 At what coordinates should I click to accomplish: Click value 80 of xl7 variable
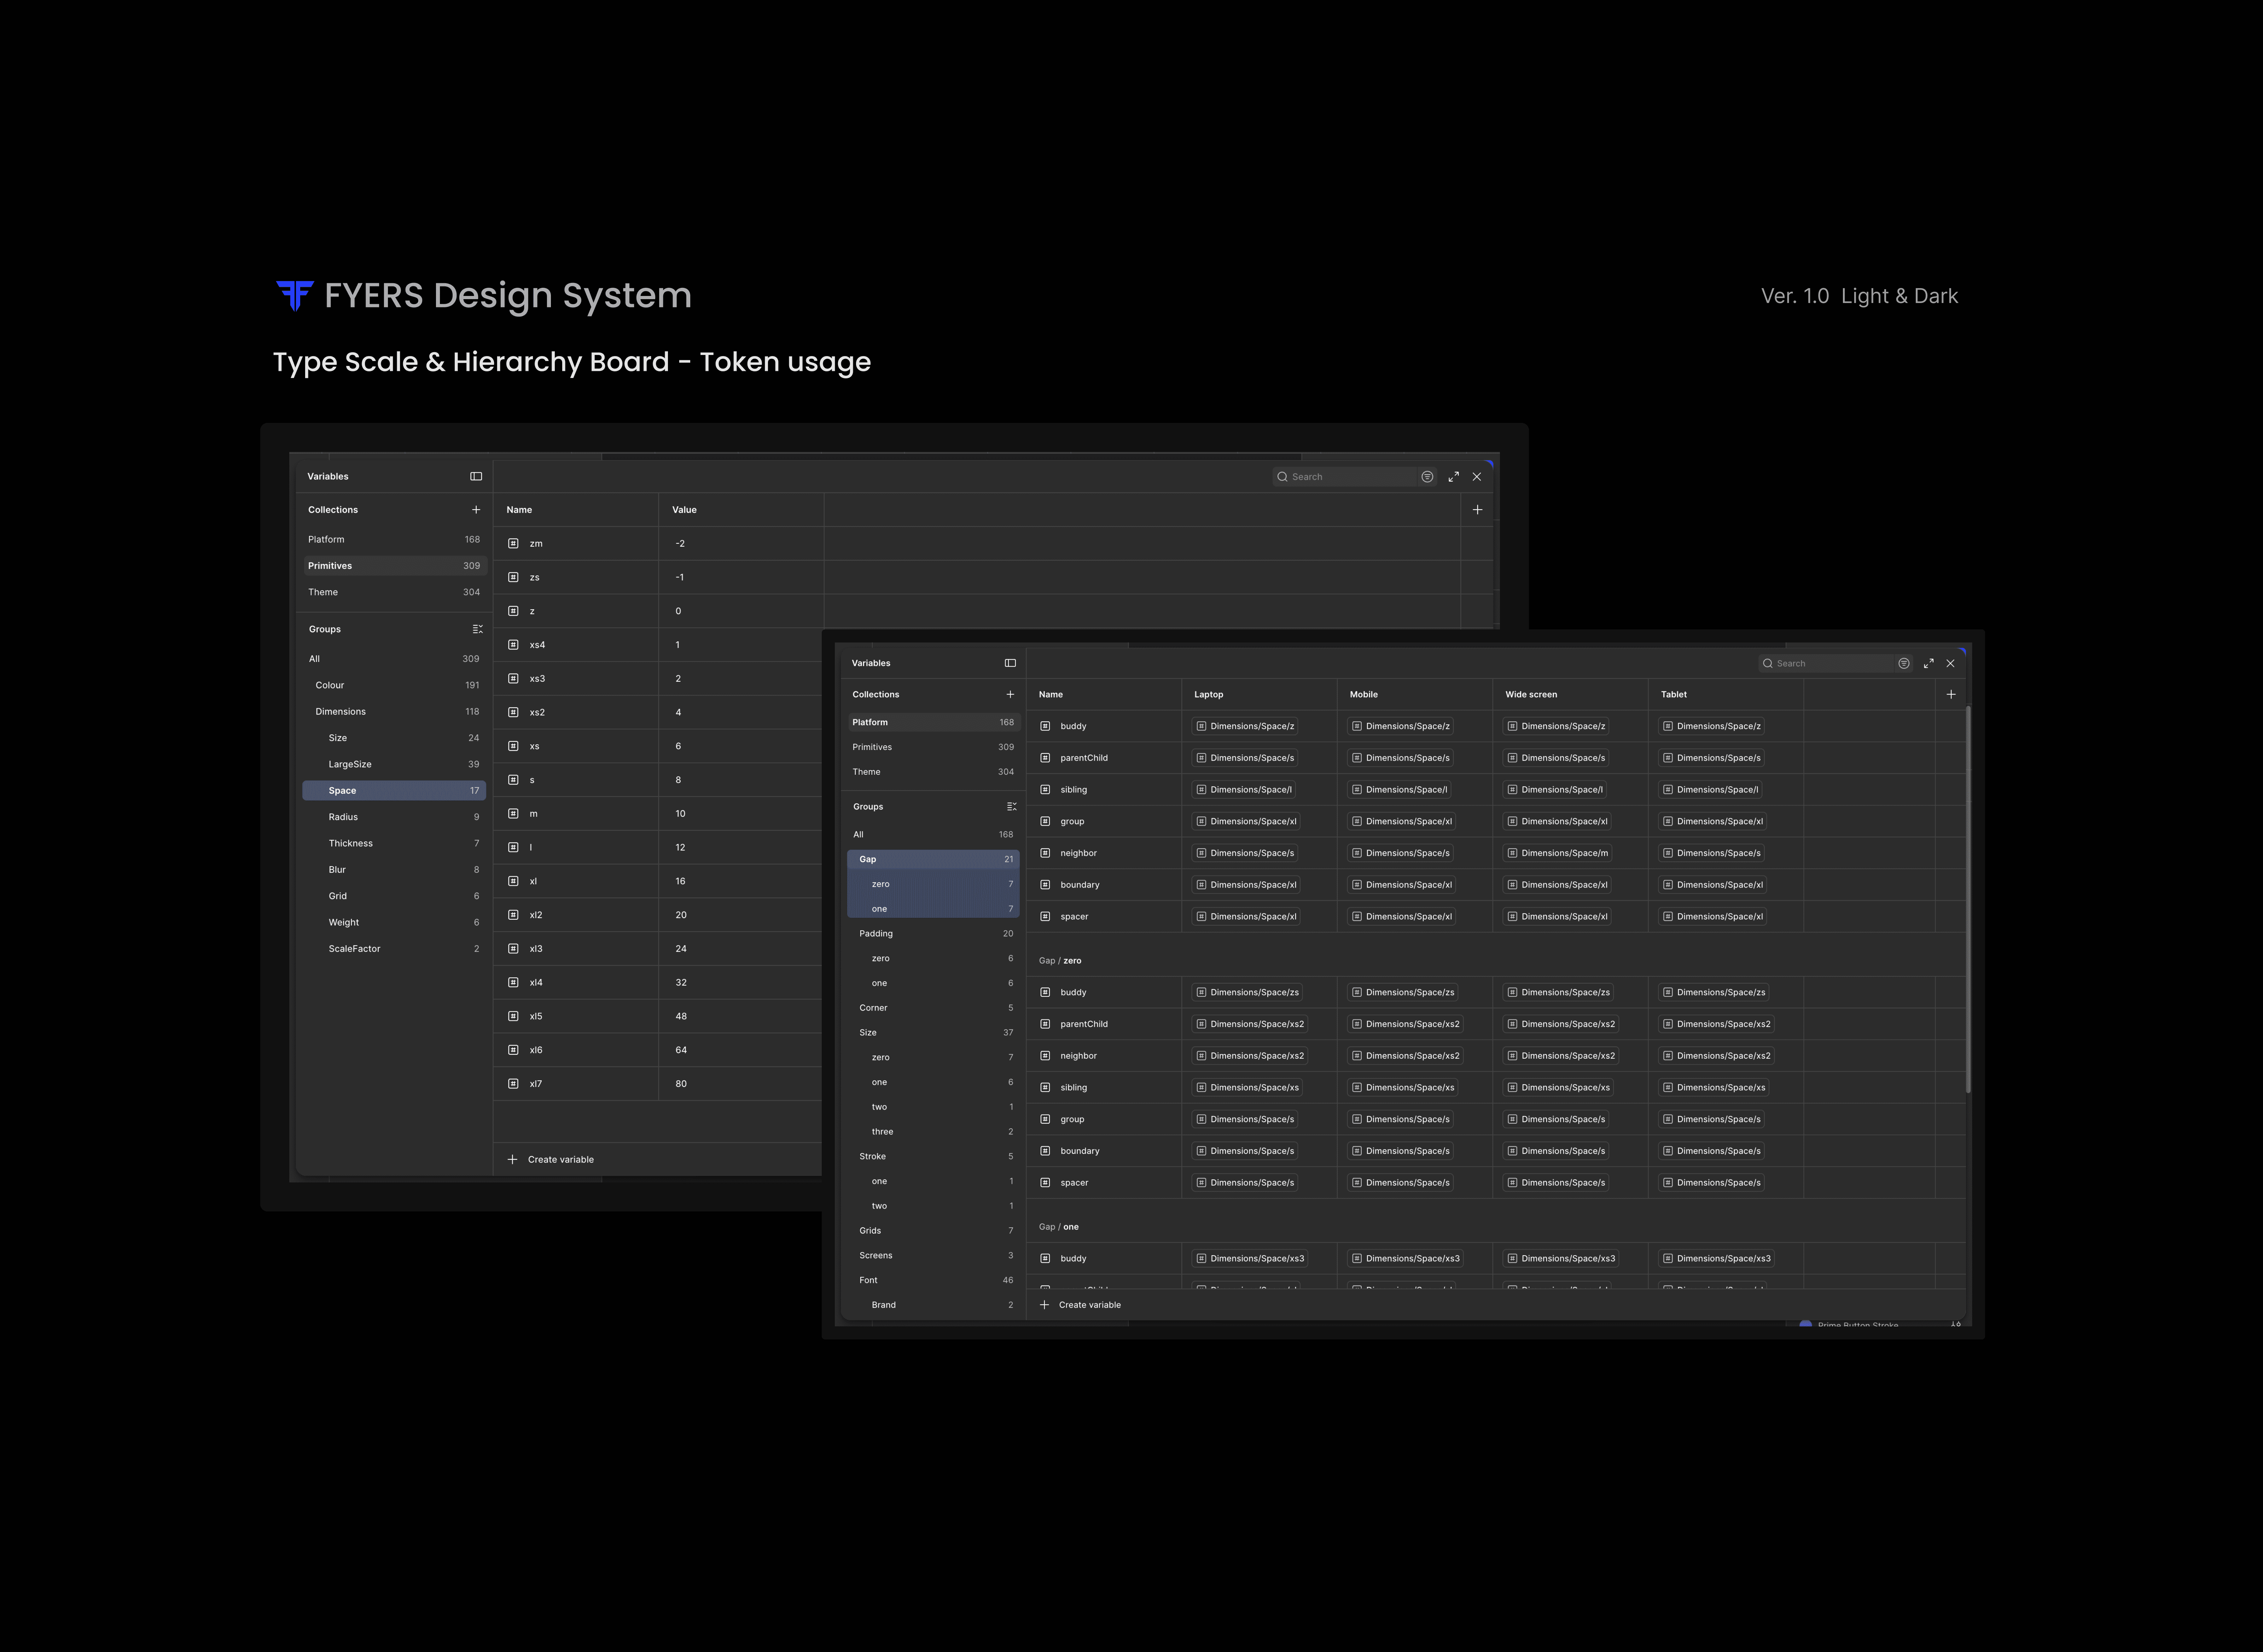pyautogui.click(x=681, y=1084)
